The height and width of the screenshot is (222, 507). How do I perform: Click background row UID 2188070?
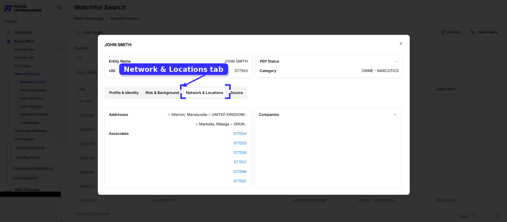pyautogui.click(x=87, y=200)
